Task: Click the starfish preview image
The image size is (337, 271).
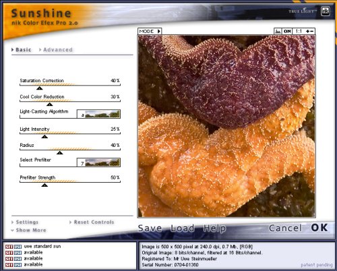Action: coord(226,126)
